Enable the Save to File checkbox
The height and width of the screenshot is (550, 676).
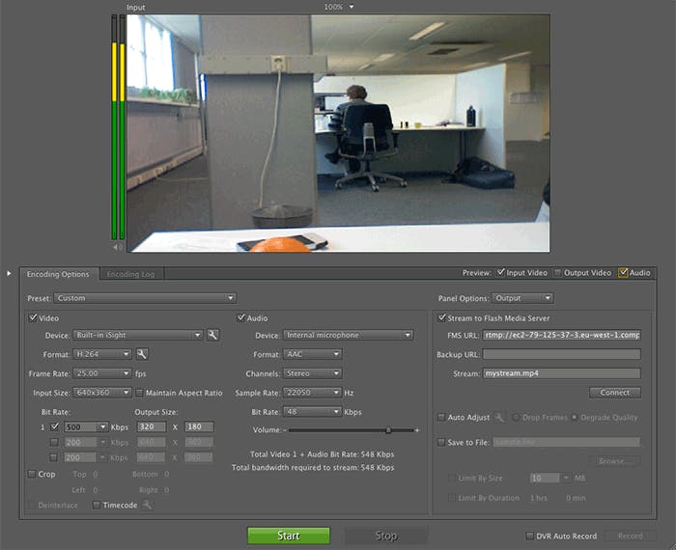coord(442,442)
